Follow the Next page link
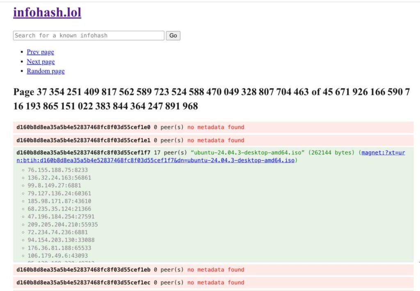 point(41,62)
